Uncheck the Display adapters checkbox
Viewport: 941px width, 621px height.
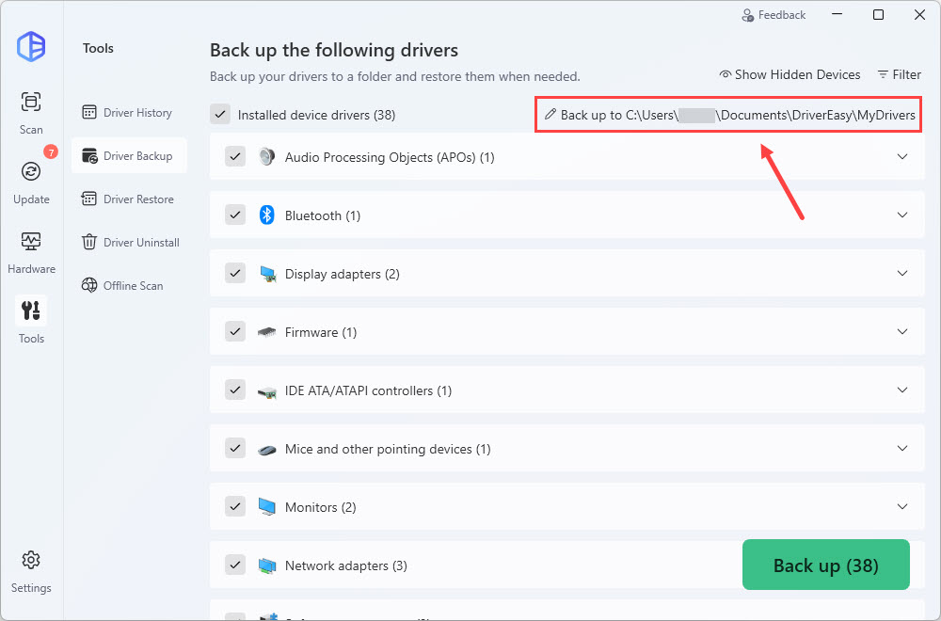click(x=235, y=274)
